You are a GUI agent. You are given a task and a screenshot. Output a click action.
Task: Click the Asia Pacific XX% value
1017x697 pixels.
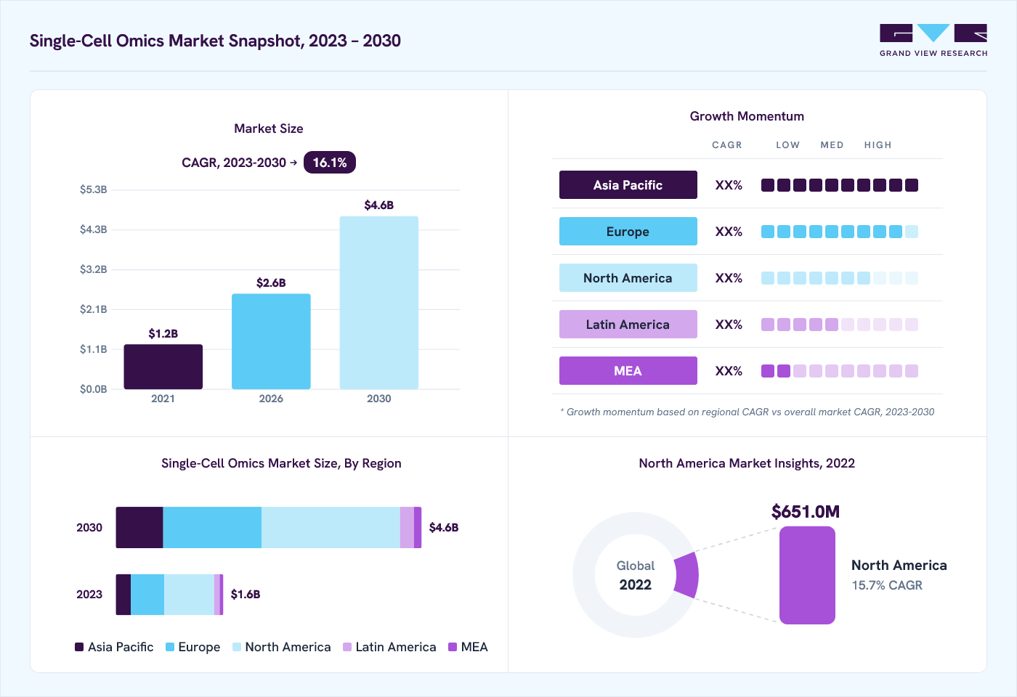pos(729,185)
